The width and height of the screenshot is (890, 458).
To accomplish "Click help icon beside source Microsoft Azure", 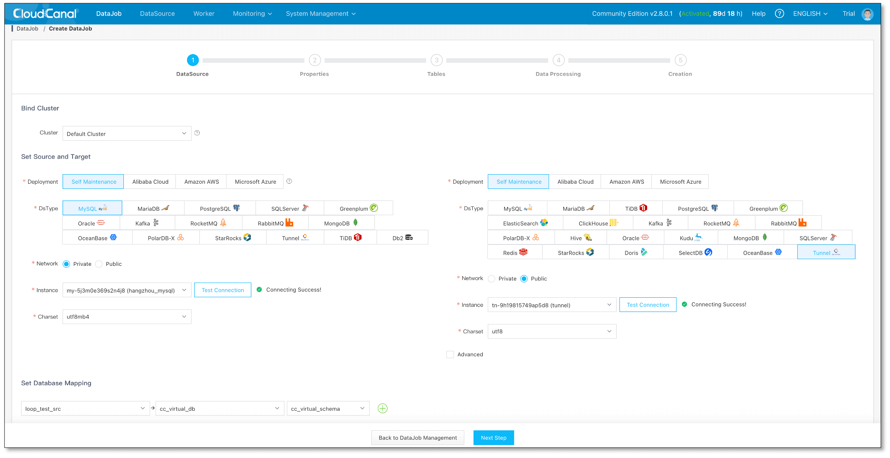I will pyautogui.click(x=289, y=181).
